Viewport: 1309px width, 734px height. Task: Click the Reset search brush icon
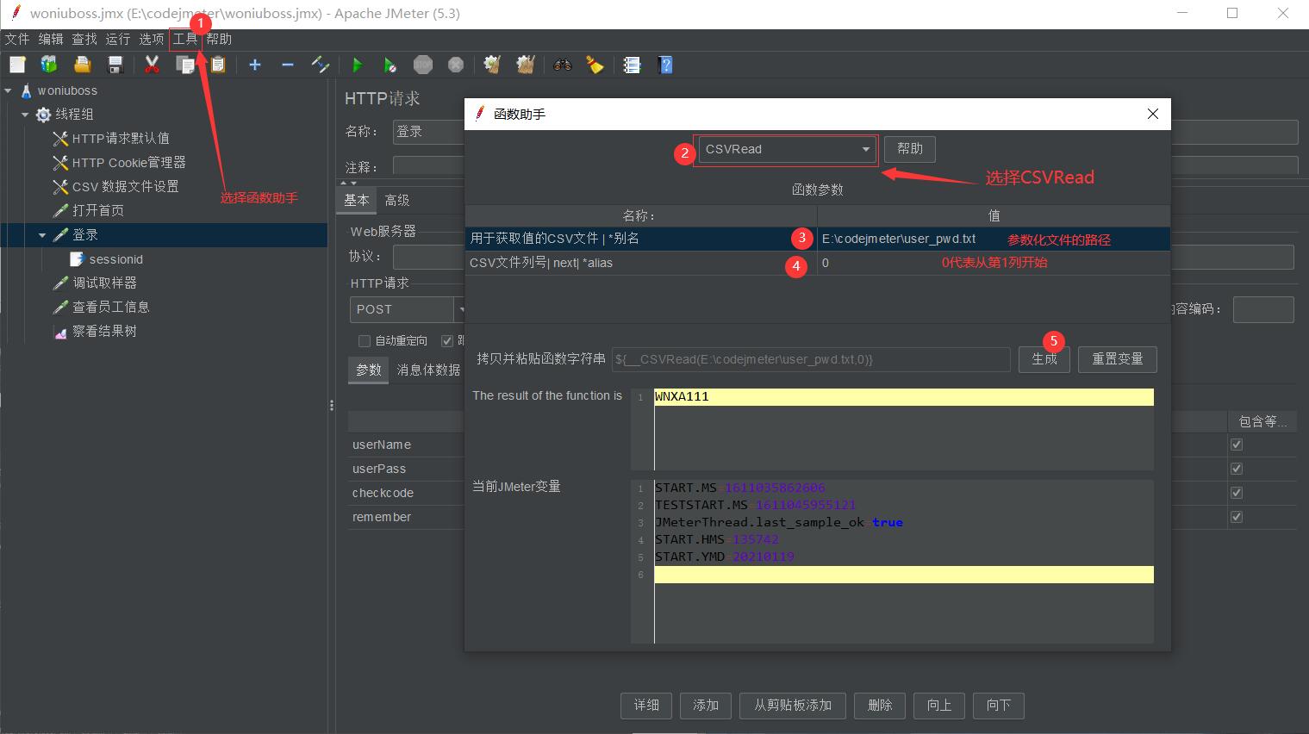click(x=595, y=65)
